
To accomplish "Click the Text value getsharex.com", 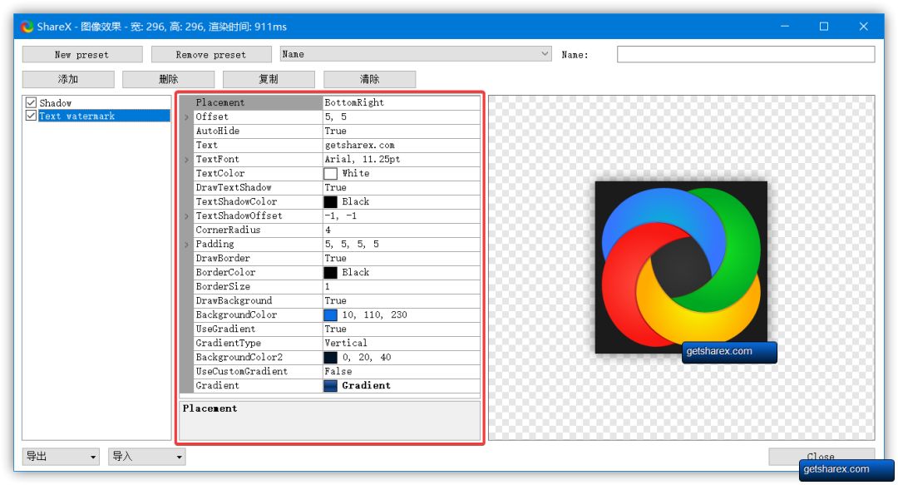I will [x=360, y=145].
